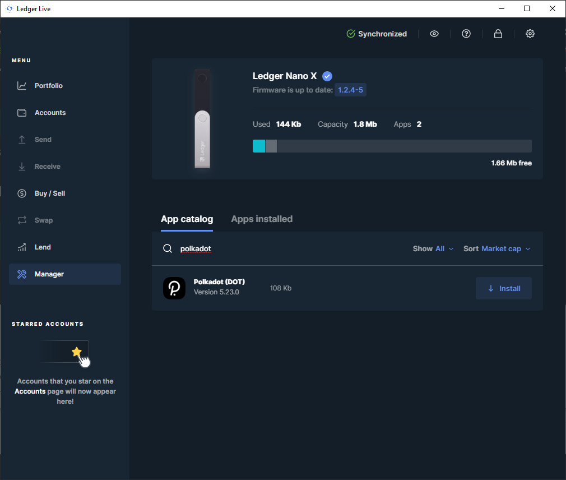Click the Ledger Nano X heading
The height and width of the screenshot is (480, 566).
285,76
